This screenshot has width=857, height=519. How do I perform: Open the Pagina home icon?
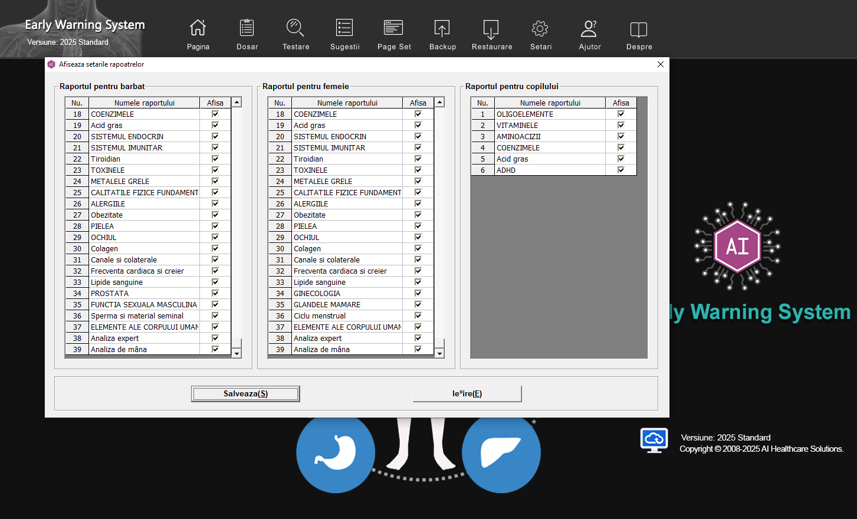198,28
